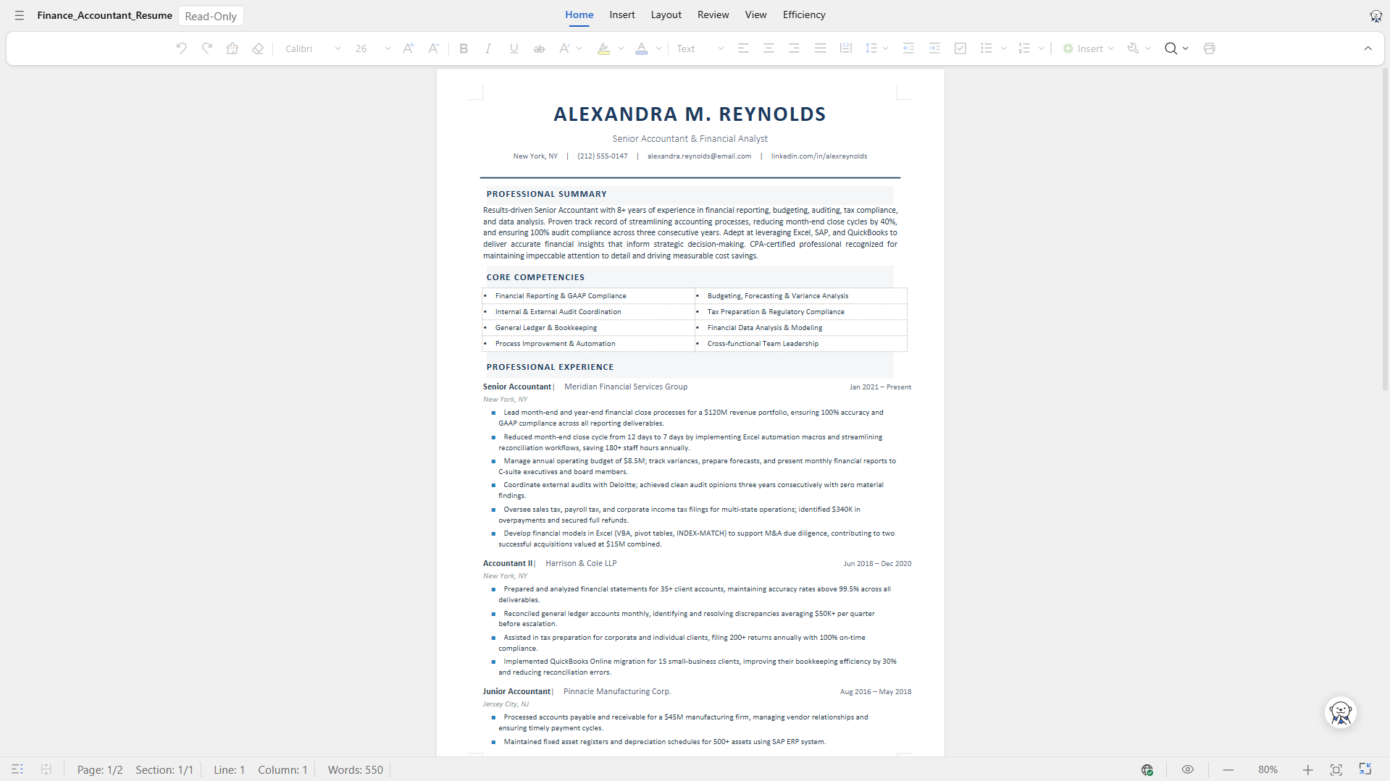Switch to the Efficiency tab

pyautogui.click(x=804, y=15)
